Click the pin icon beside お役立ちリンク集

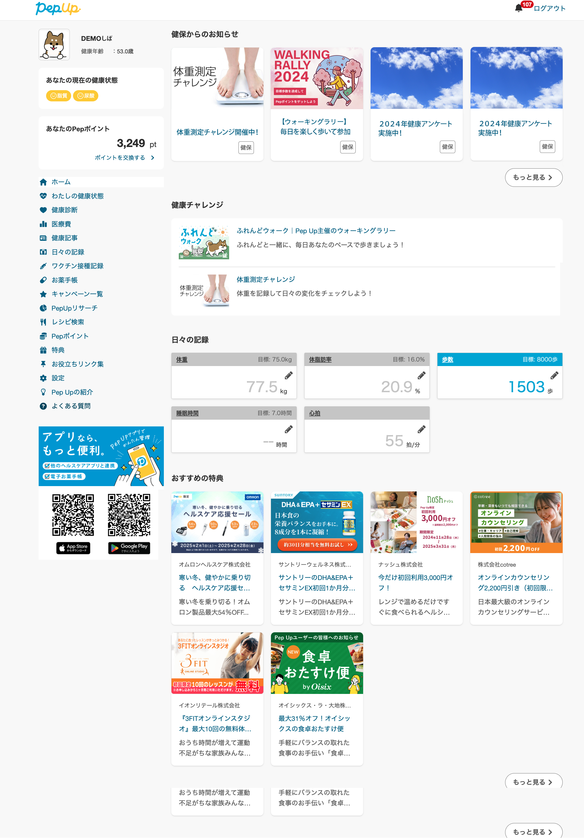click(43, 364)
